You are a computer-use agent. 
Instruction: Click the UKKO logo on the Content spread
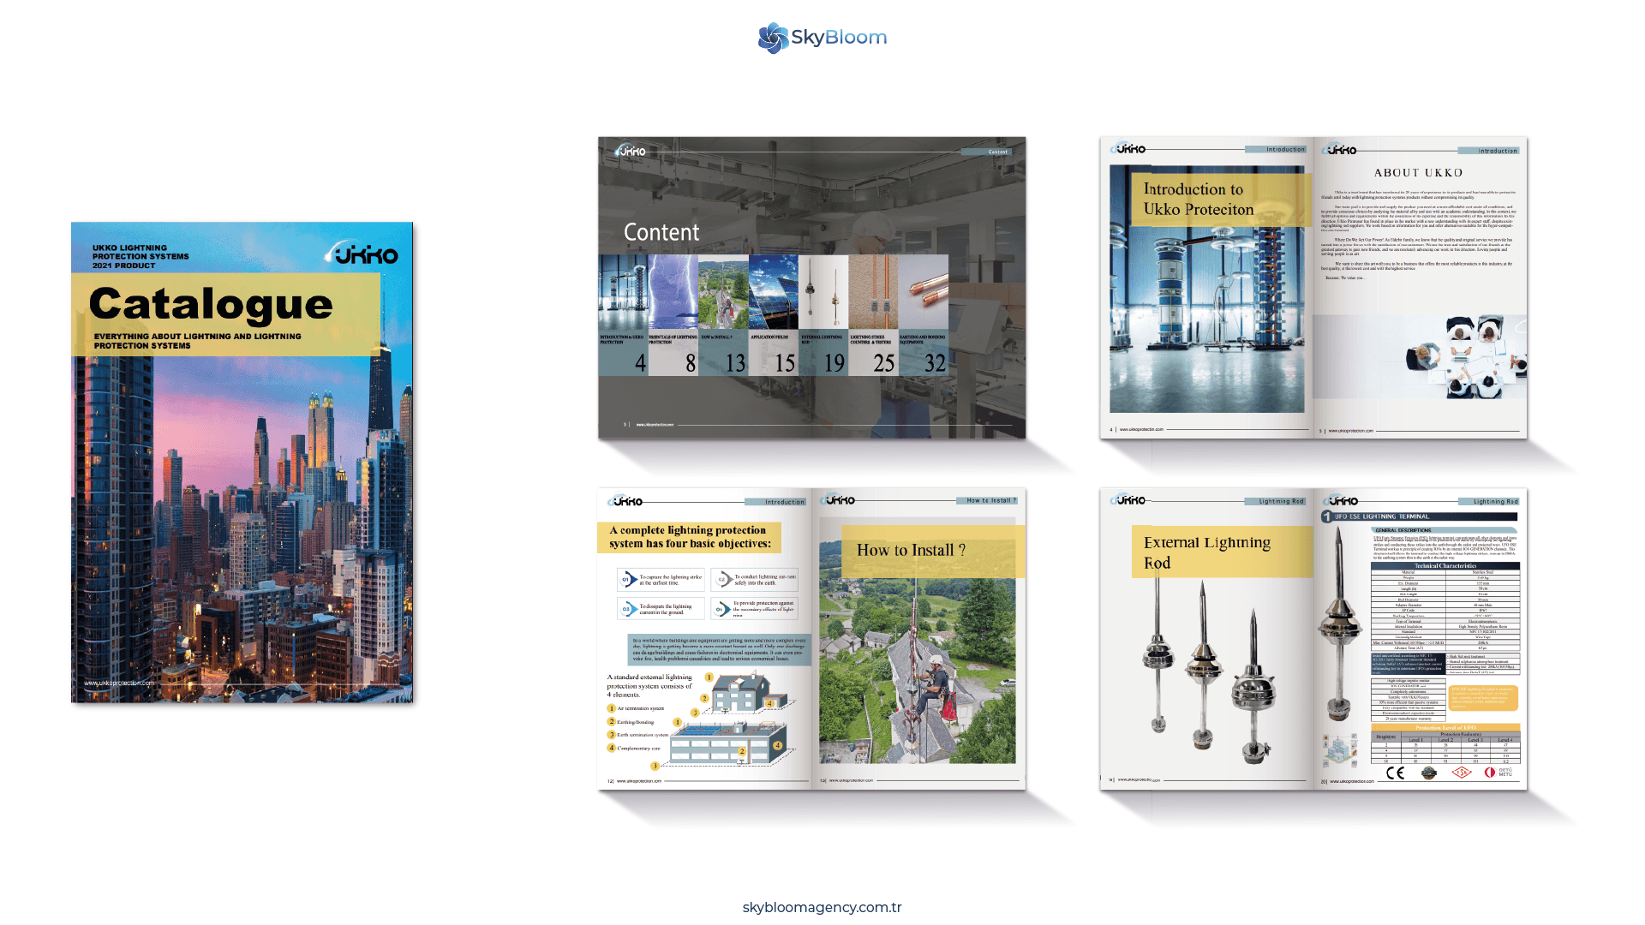pos(631,149)
